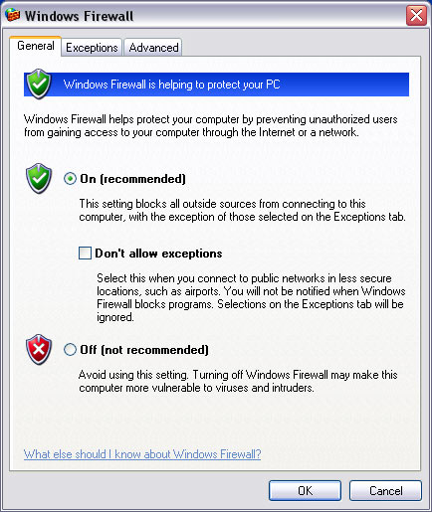Click the green shield in the blue banner
This screenshot has height=512, width=432.
click(39, 84)
